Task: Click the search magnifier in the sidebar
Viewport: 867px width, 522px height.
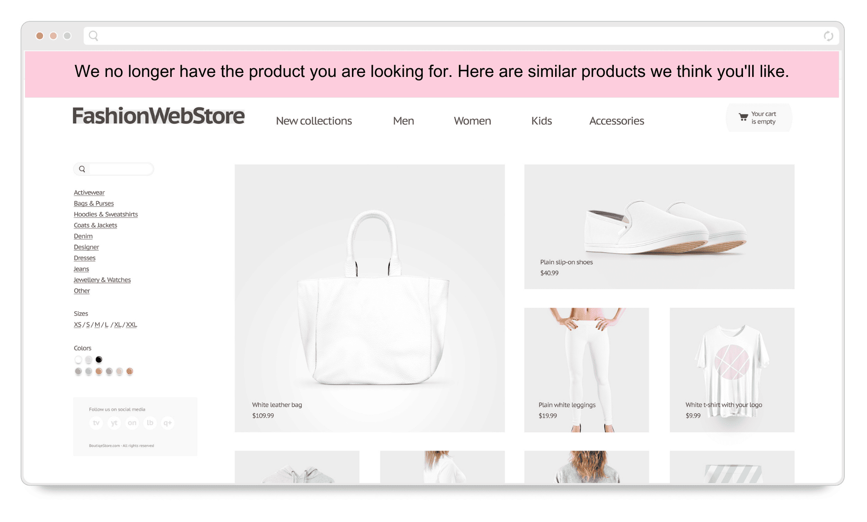Action: click(83, 169)
